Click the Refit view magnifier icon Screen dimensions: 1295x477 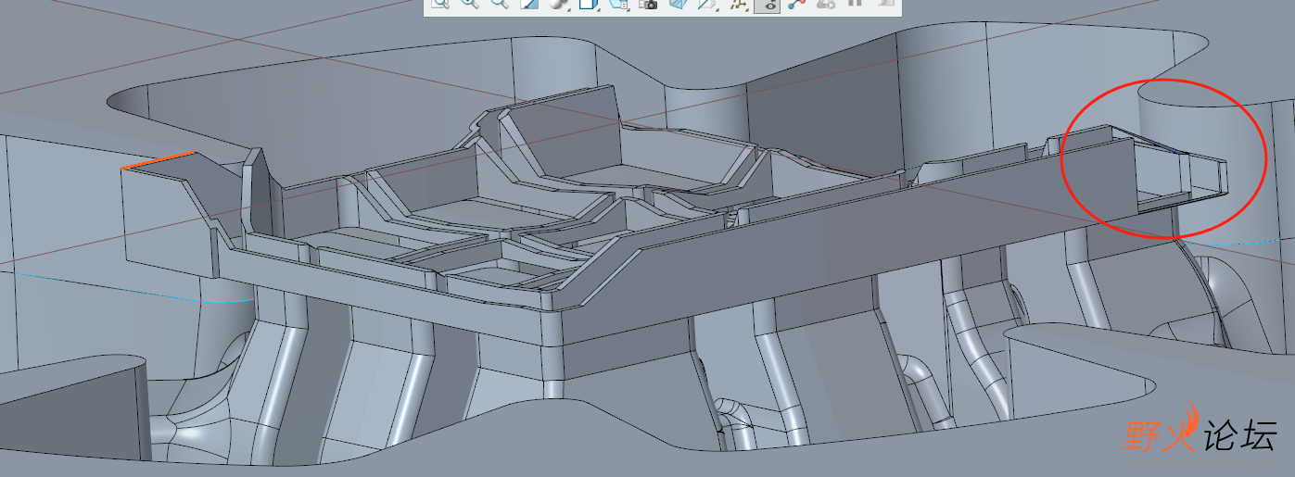(x=441, y=4)
